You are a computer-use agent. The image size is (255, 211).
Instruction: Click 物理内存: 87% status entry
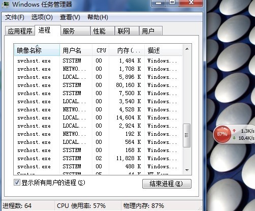click(x=144, y=206)
